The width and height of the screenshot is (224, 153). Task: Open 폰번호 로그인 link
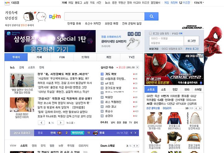tap(192, 49)
